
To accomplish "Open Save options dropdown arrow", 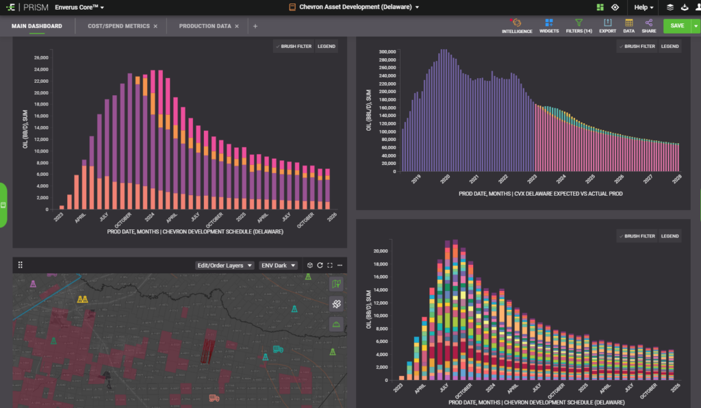I will coord(696,26).
